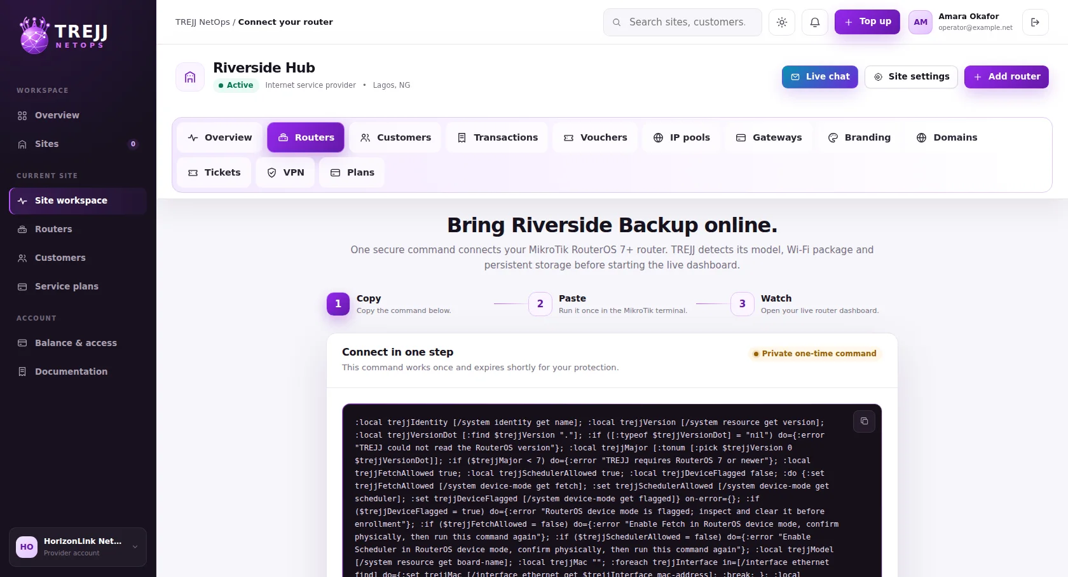This screenshot has width=1068, height=577.
Task: Select the Routers tab
Action: (306, 137)
